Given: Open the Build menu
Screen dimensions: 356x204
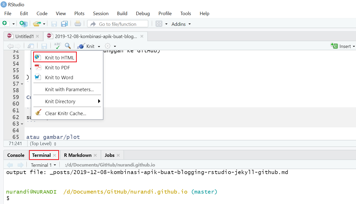Looking at the screenshot, I should tap(122, 13).
